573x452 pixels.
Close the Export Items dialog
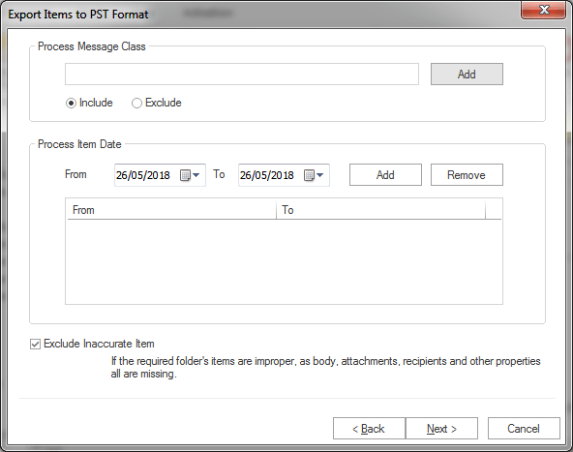543,10
